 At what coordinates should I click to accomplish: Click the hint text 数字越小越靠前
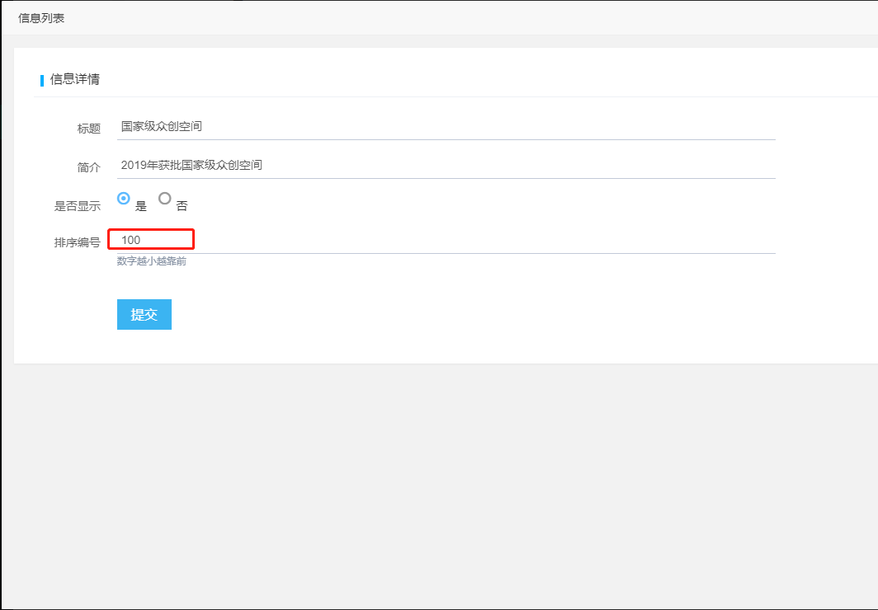point(151,261)
